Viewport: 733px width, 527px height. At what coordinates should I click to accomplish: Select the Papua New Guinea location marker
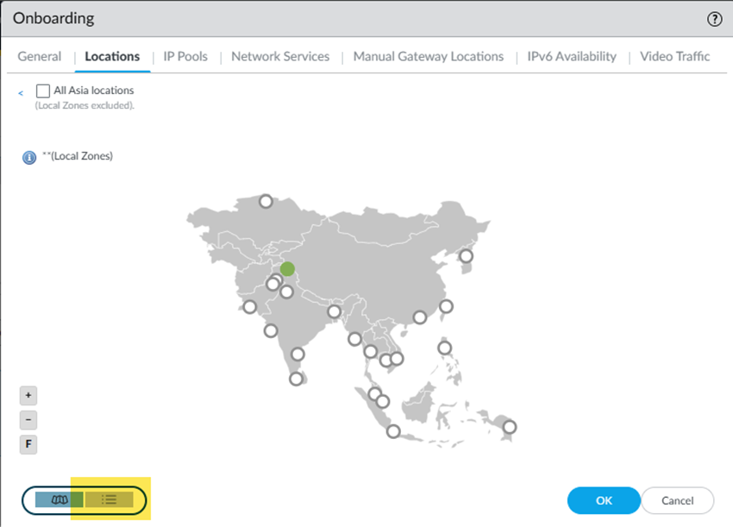[x=510, y=427]
